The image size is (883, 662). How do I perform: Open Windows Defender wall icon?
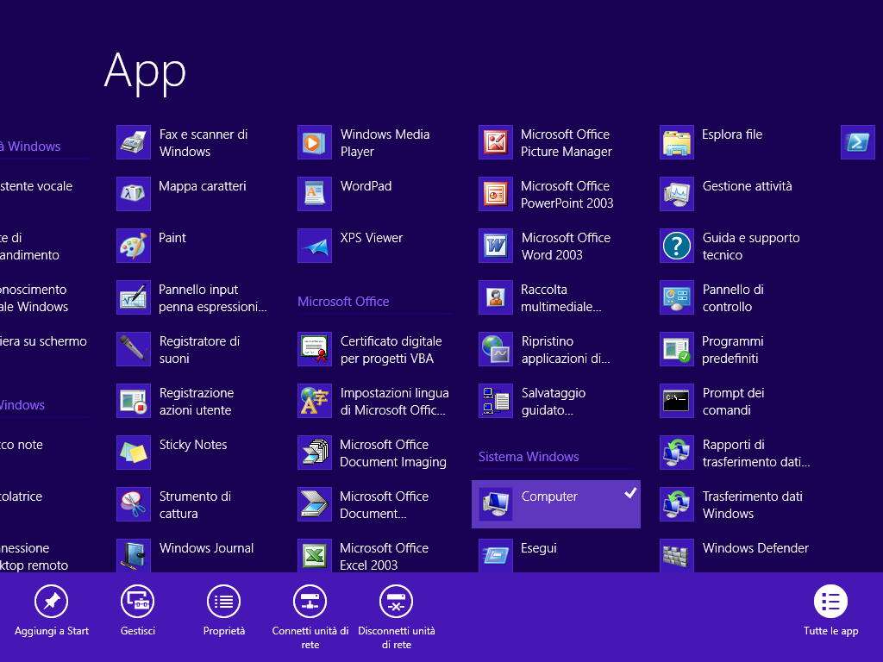point(677,556)
